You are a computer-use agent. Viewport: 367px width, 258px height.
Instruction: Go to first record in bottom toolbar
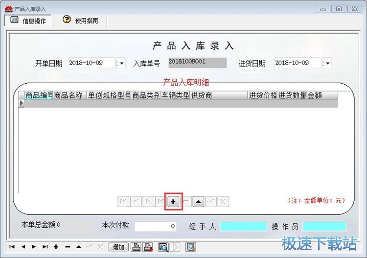(12, 247)
